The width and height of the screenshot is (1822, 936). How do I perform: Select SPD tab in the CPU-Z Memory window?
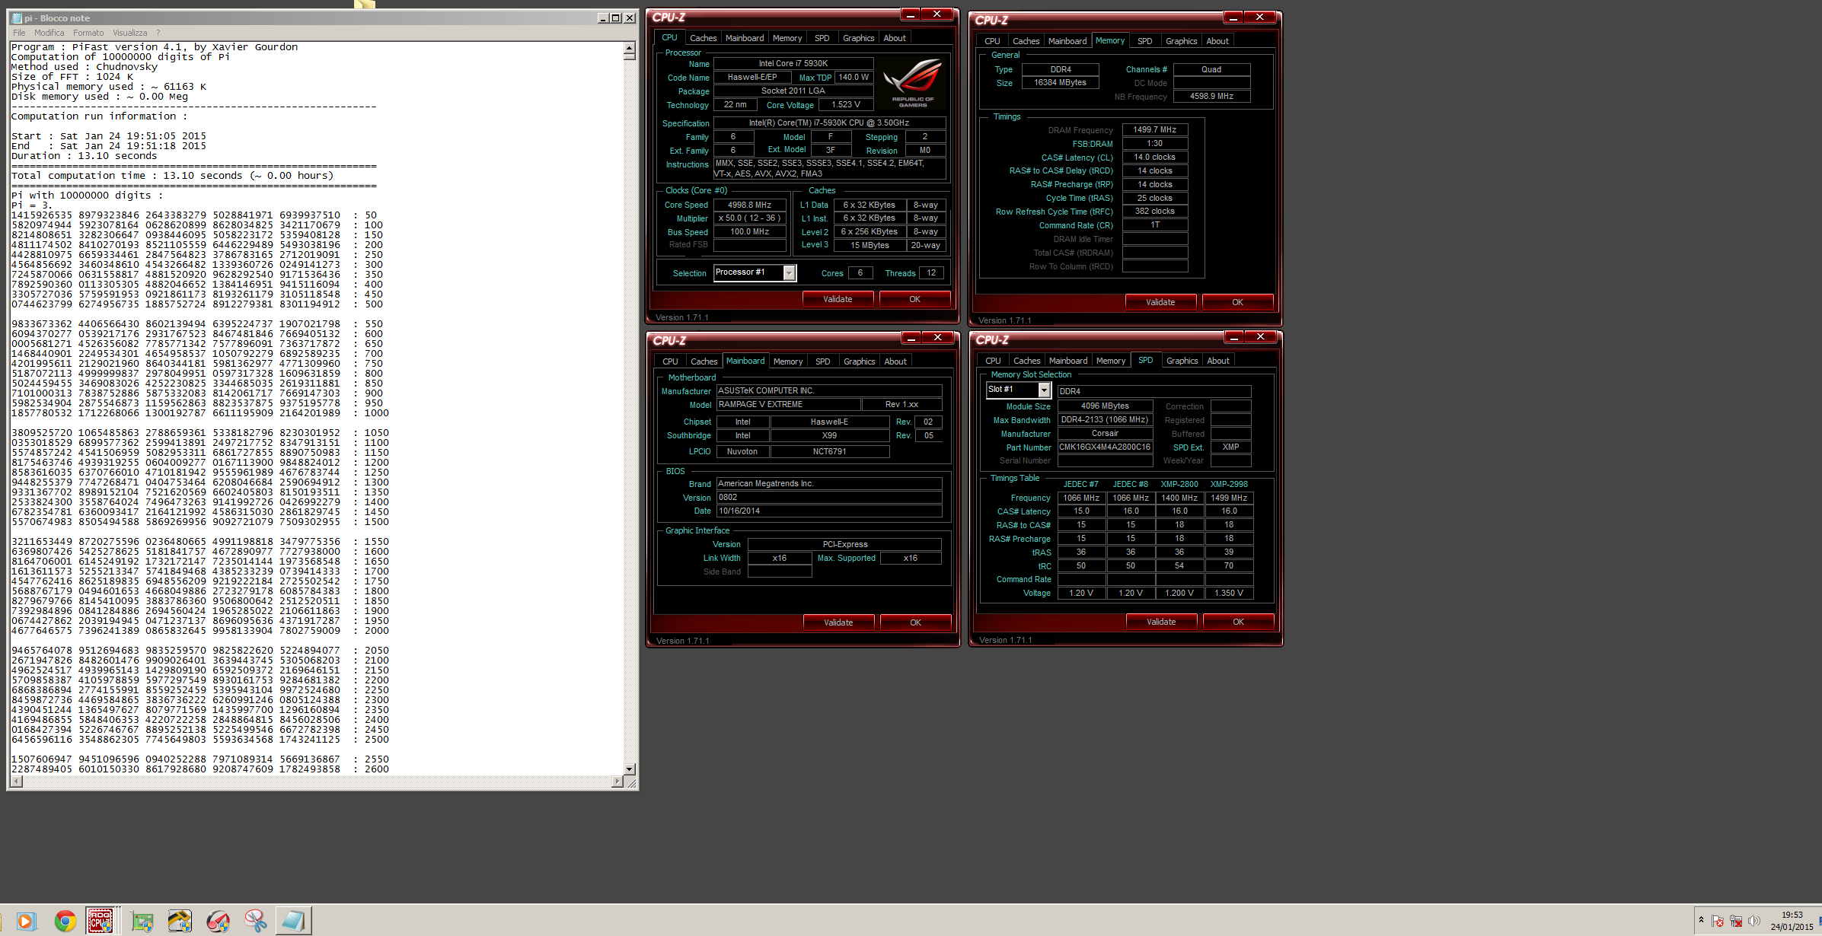(1145, 41)
